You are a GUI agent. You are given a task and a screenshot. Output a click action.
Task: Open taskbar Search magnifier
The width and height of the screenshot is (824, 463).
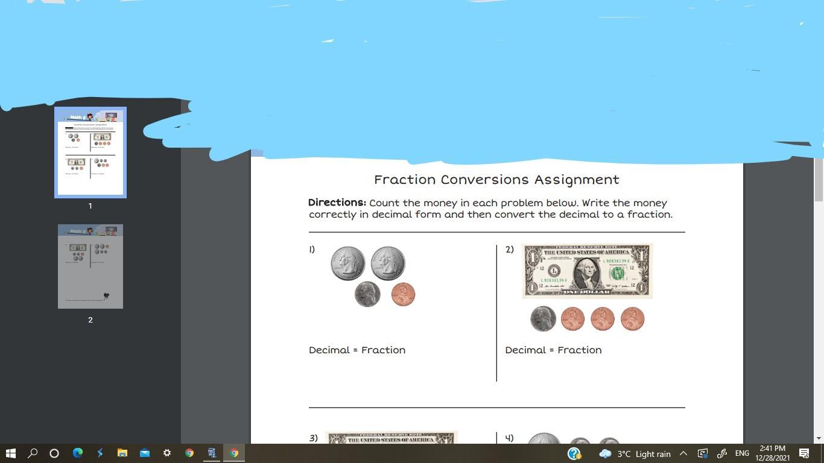[x=33, y=453]
